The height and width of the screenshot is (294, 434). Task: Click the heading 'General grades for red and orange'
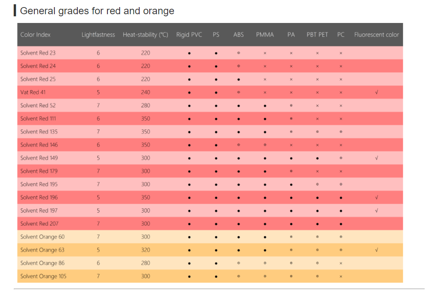97,11
